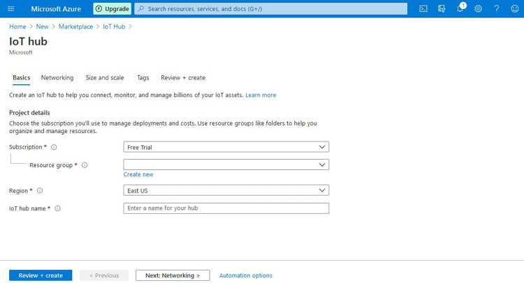Click Next: Networking button
The image size is (524, 283).
point(173,275)
